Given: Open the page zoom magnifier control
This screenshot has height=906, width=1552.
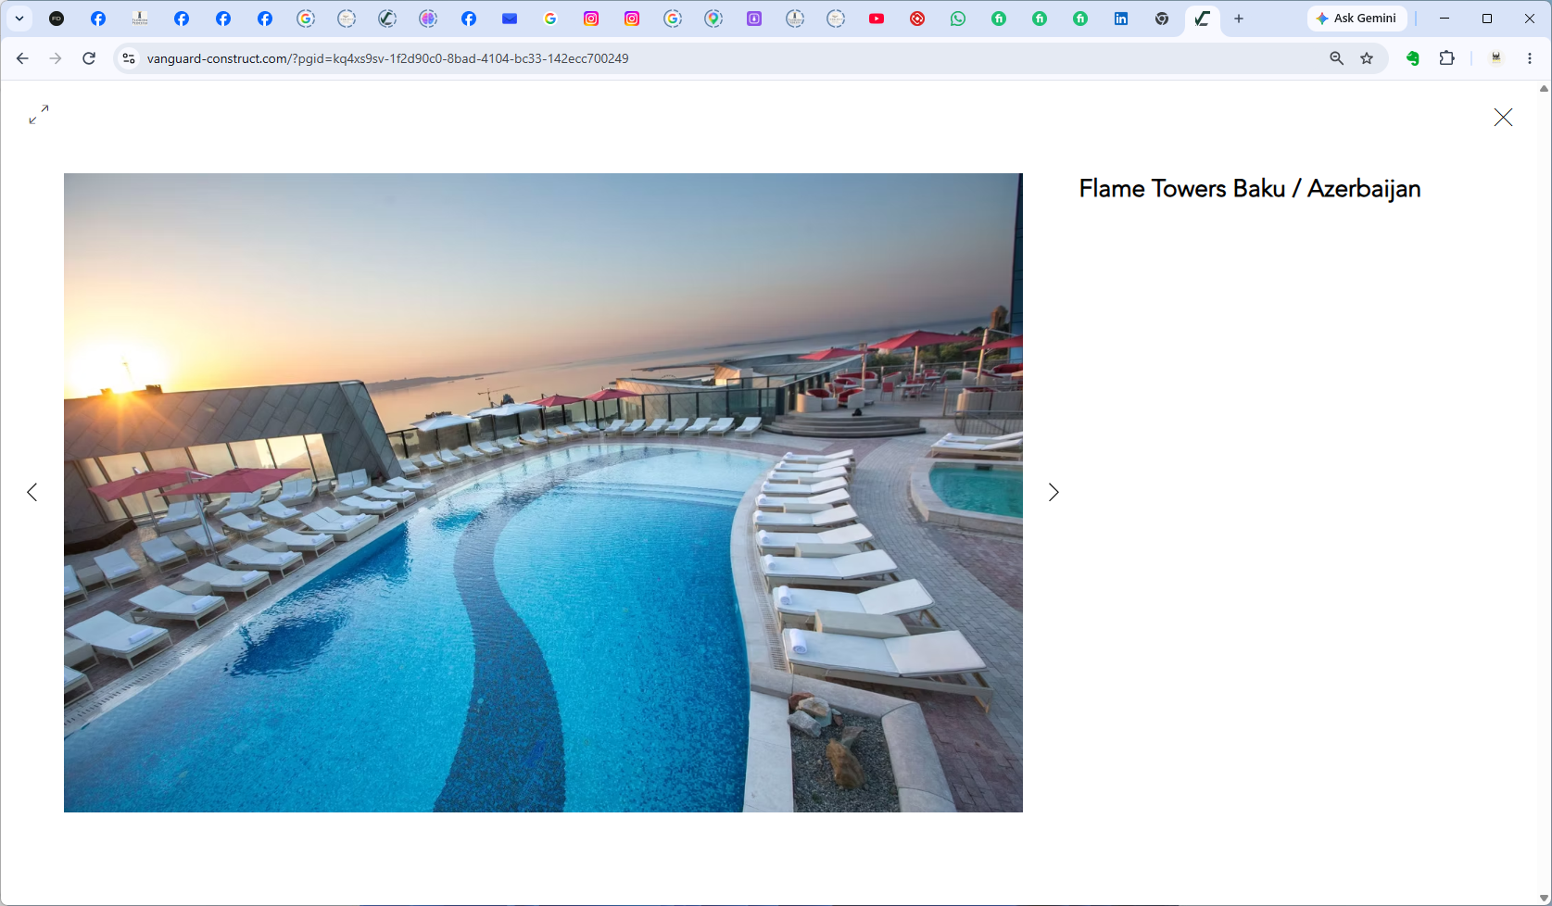Looking at the screenshot, I should click(x=1336, y=58).
